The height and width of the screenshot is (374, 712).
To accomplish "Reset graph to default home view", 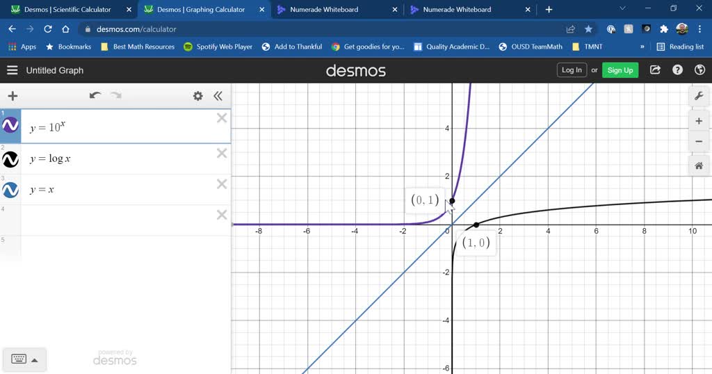I will (x=699, y=165).
